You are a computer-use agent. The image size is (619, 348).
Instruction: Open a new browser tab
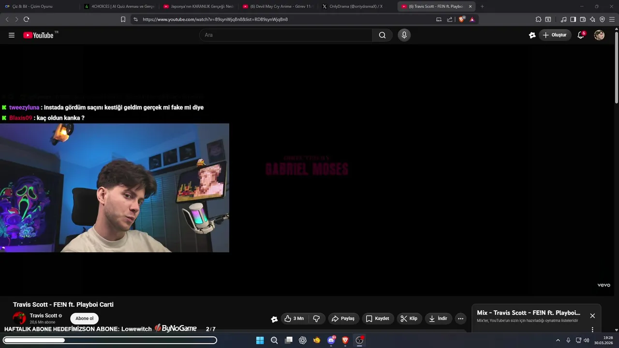point(482,6)
